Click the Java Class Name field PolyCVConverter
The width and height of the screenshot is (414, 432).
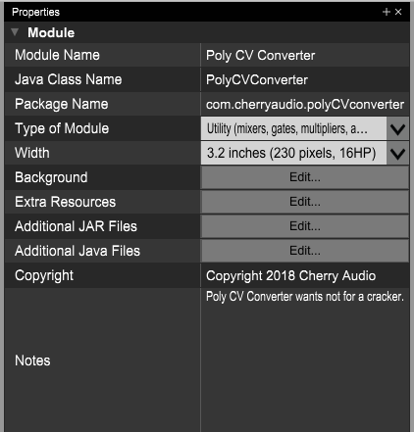coord(305,79)
